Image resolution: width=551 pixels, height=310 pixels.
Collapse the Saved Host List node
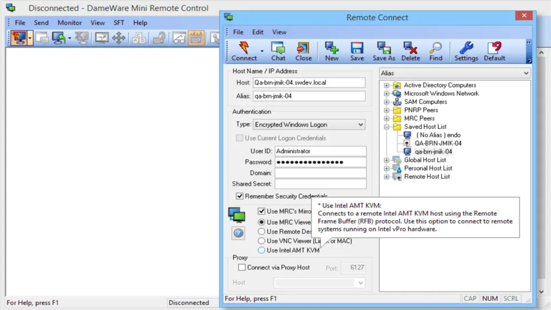click(387, 127)
